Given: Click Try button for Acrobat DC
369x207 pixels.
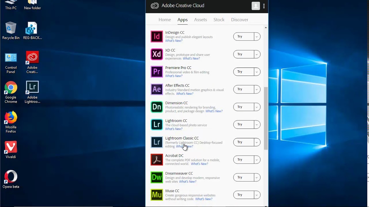Looking at the screenshot, I should 244,160.
